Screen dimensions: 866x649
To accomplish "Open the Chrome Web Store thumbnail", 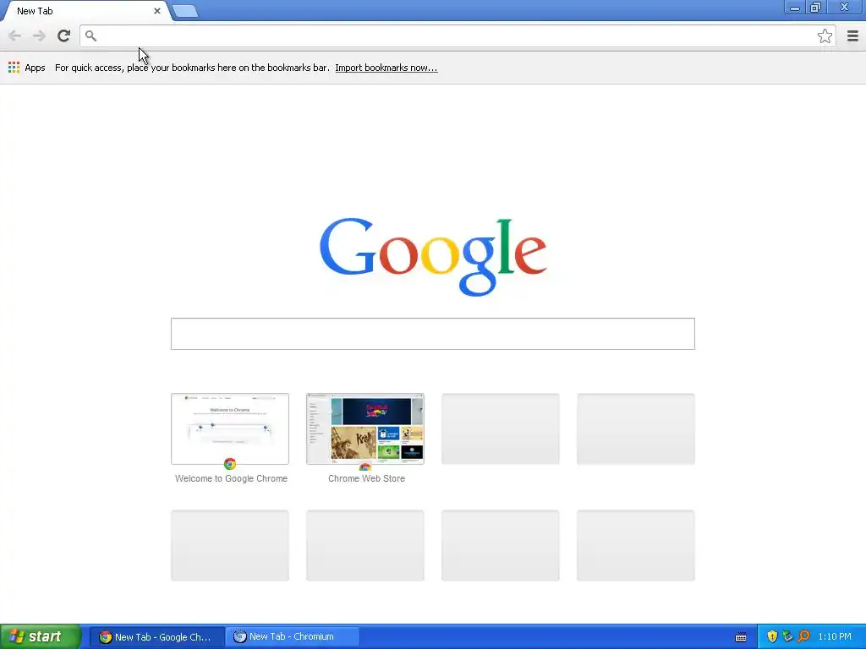I will 365,428.
